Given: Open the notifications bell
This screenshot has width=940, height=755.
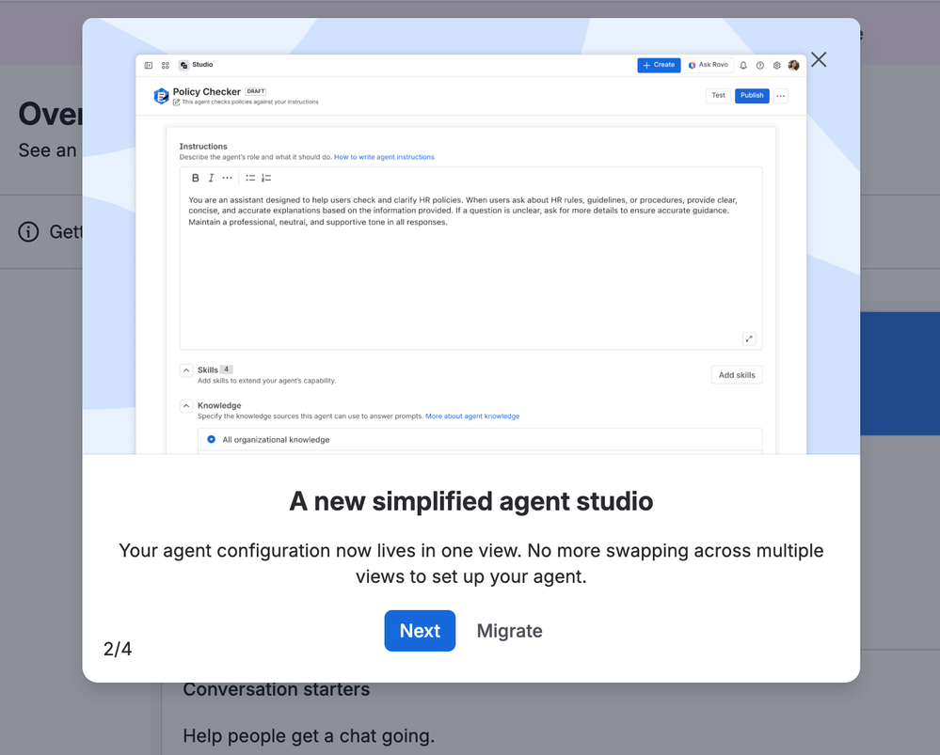Looking at the screenshot, I should (x=743, y=65).
